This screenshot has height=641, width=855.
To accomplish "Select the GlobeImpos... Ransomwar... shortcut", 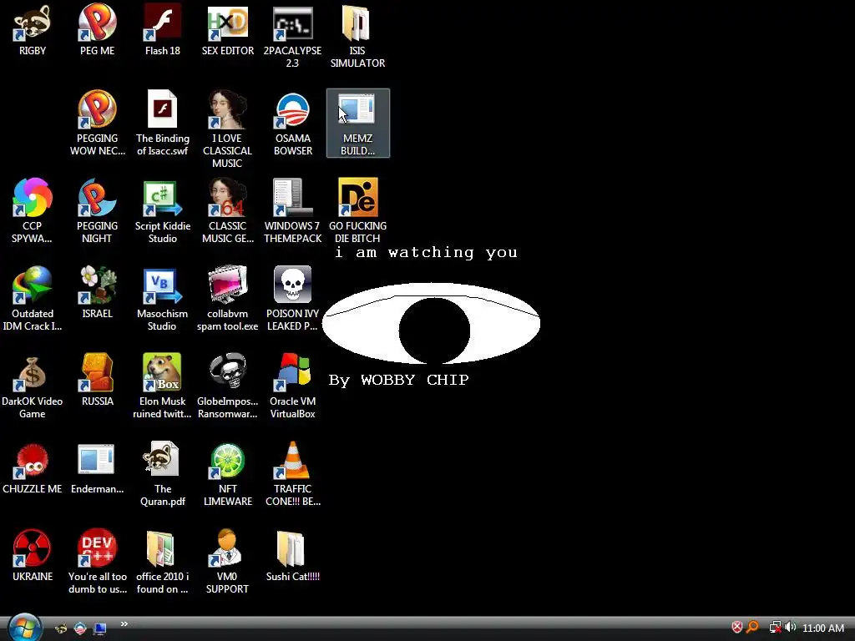I will [227, 386].
